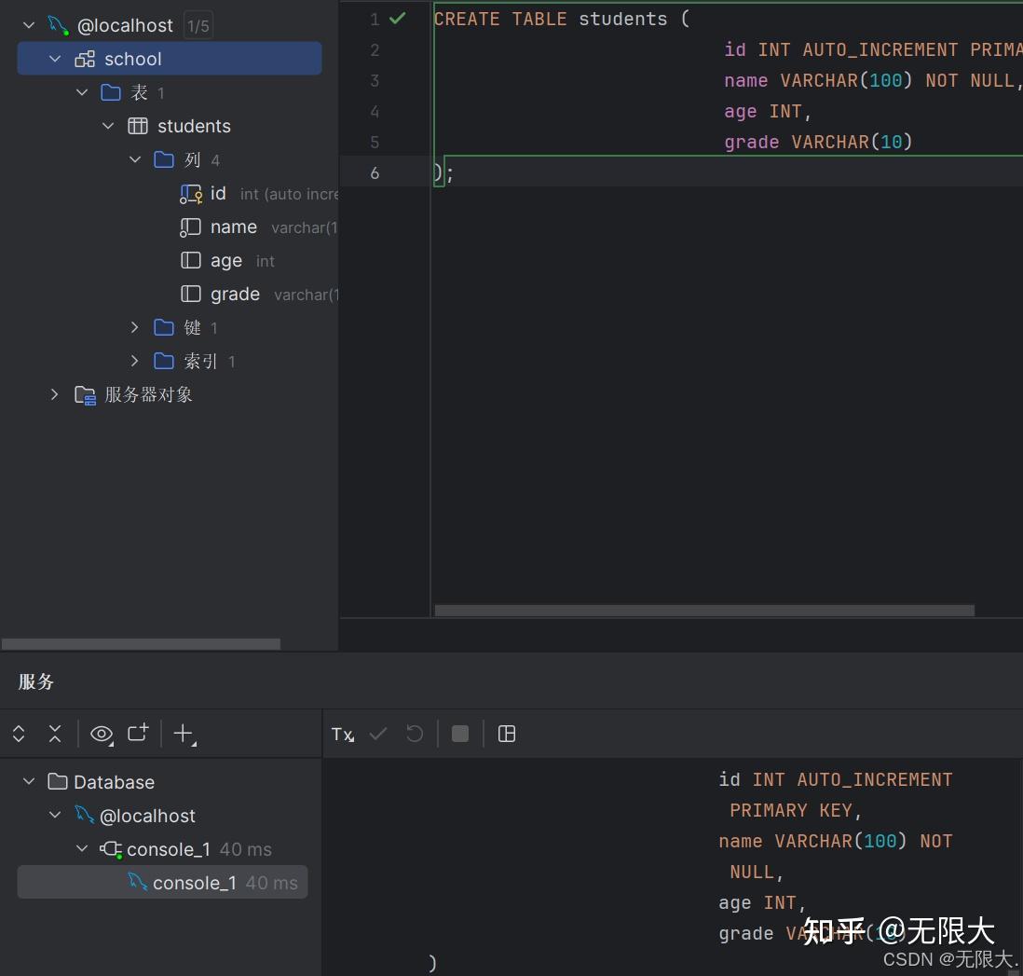Click the editor horizontal scrollbar
The image size is (1023, 976).
704,611
